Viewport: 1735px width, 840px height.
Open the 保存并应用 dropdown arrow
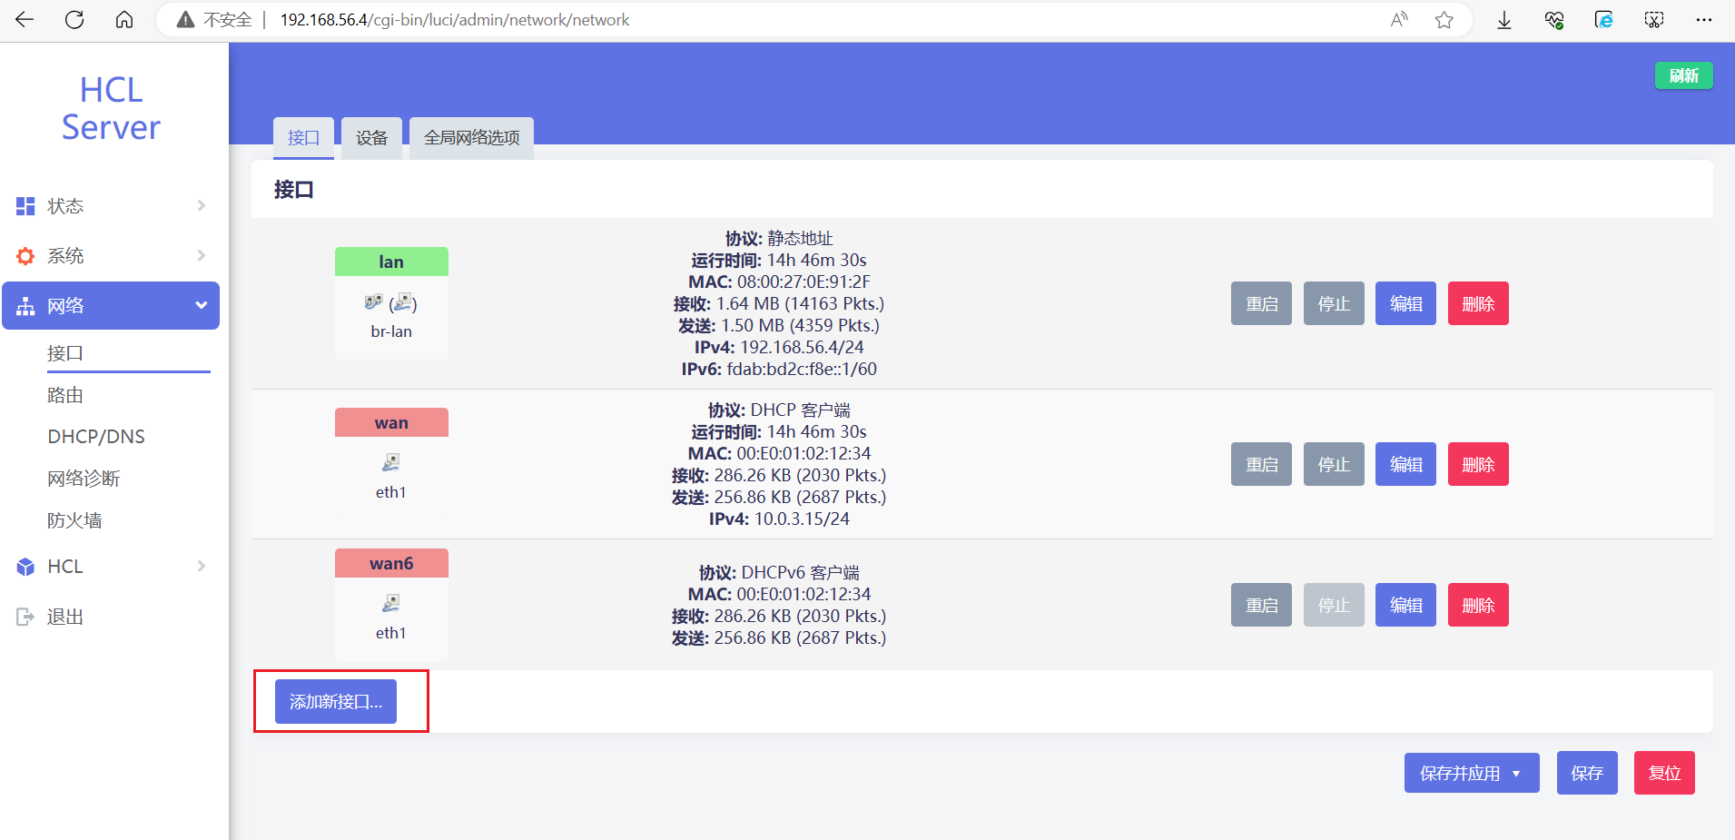(1514, 773)
